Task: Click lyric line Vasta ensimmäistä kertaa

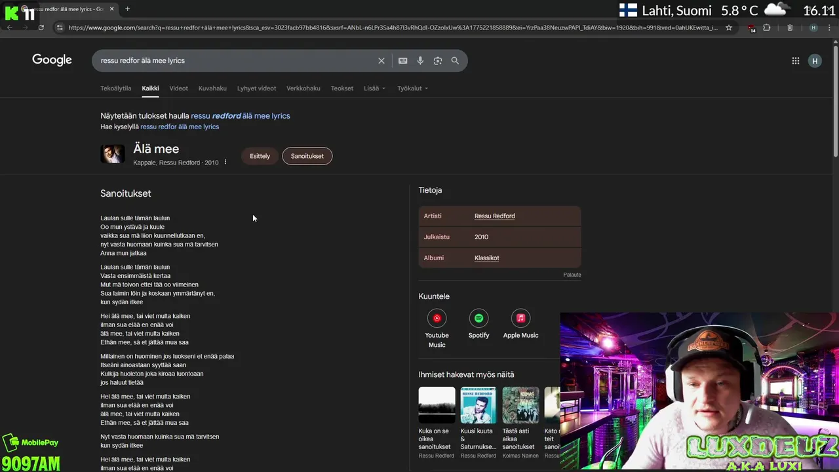Action: (135, 276)
